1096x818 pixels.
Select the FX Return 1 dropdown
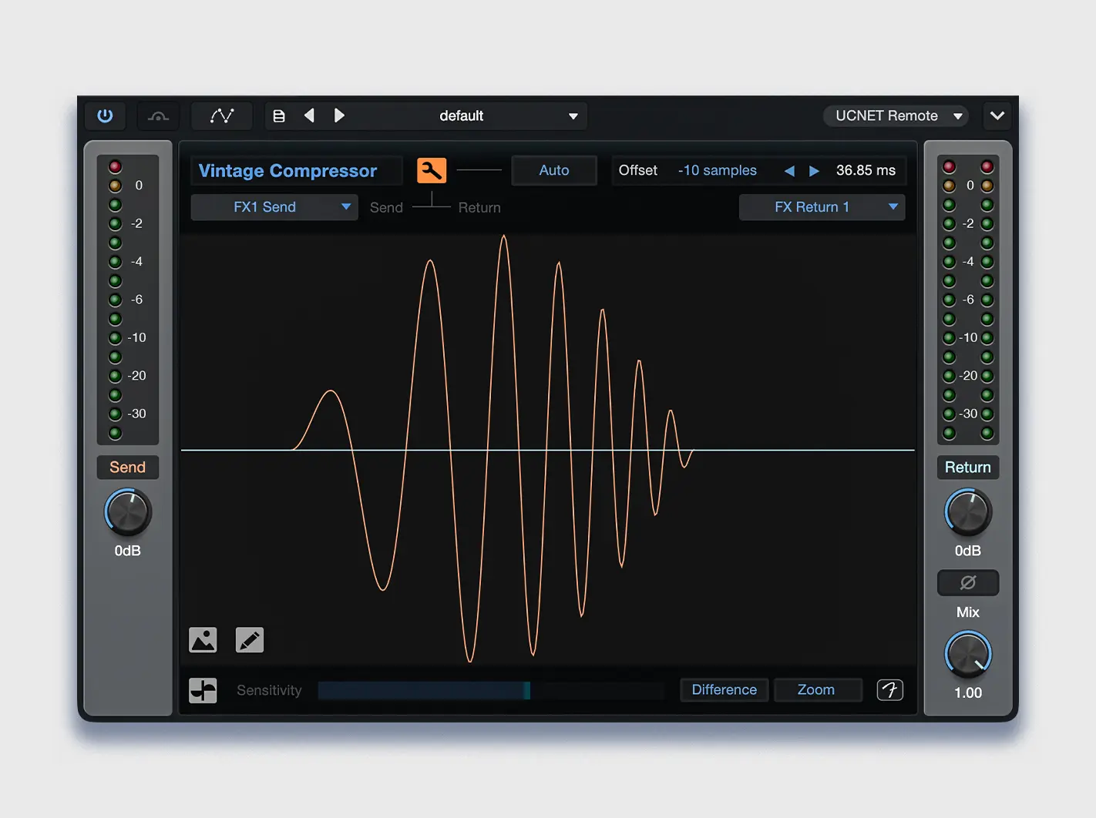[822, 207]
